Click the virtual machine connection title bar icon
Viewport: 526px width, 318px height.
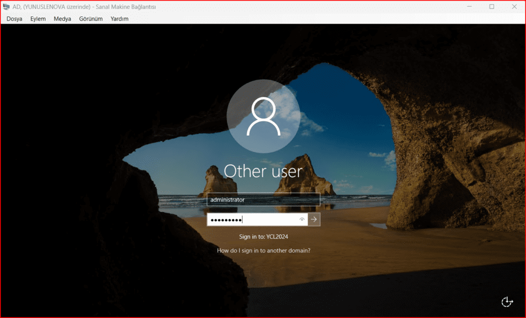[6, 7]
